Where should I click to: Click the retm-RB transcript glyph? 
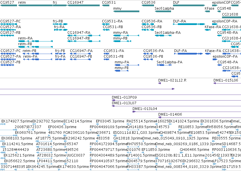[35, 47]
